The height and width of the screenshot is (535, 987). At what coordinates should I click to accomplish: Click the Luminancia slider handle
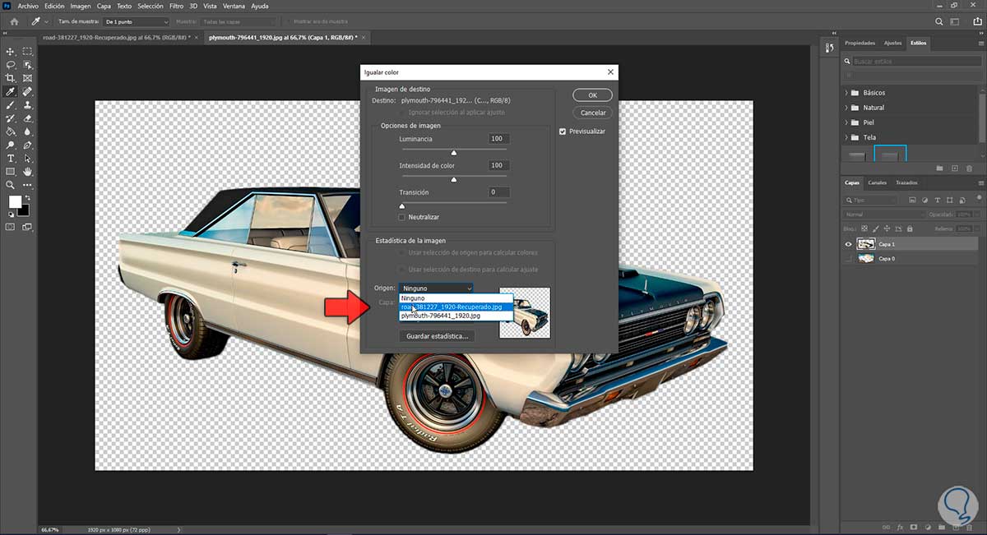(x=453, y=153)
